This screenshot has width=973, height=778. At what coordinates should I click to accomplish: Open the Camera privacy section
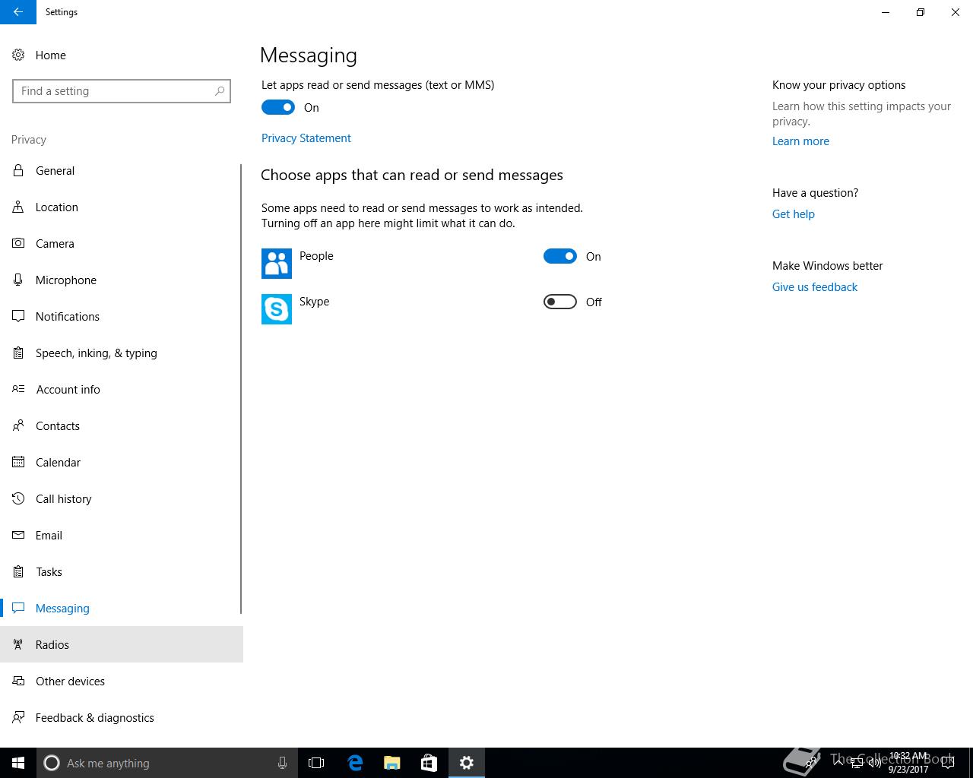tap(55, 244)
